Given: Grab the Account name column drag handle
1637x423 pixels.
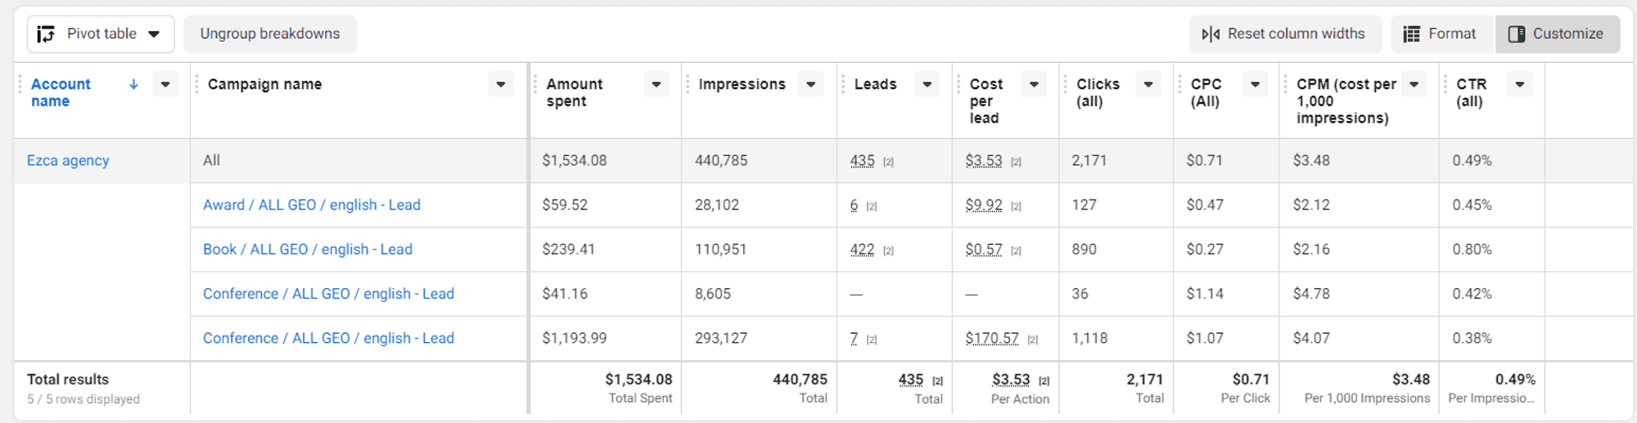Looking at the screenshot, I should click(x=20, y=84).
